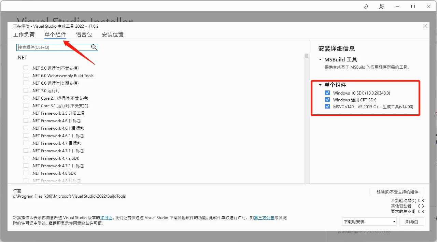Check .NET Framework 4.6.1 目标包

tap(26, 128)
